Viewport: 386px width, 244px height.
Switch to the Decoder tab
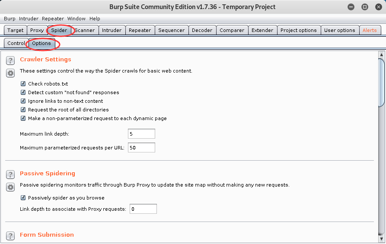(202, 30)
